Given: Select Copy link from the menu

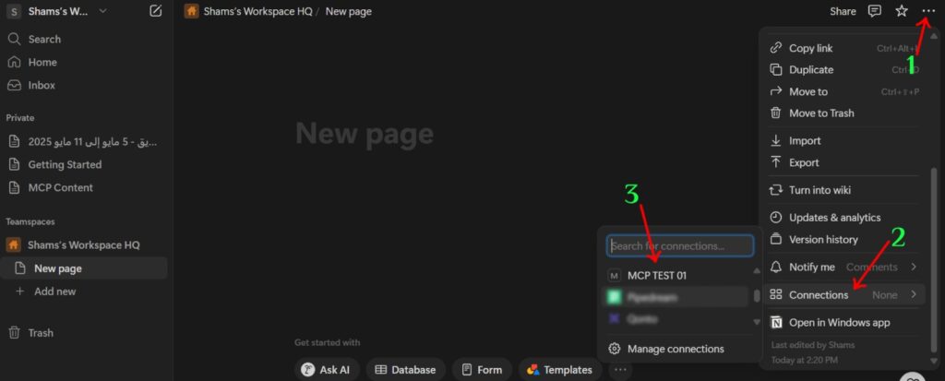Looking at the screenshot, I should tap(843, 48).
